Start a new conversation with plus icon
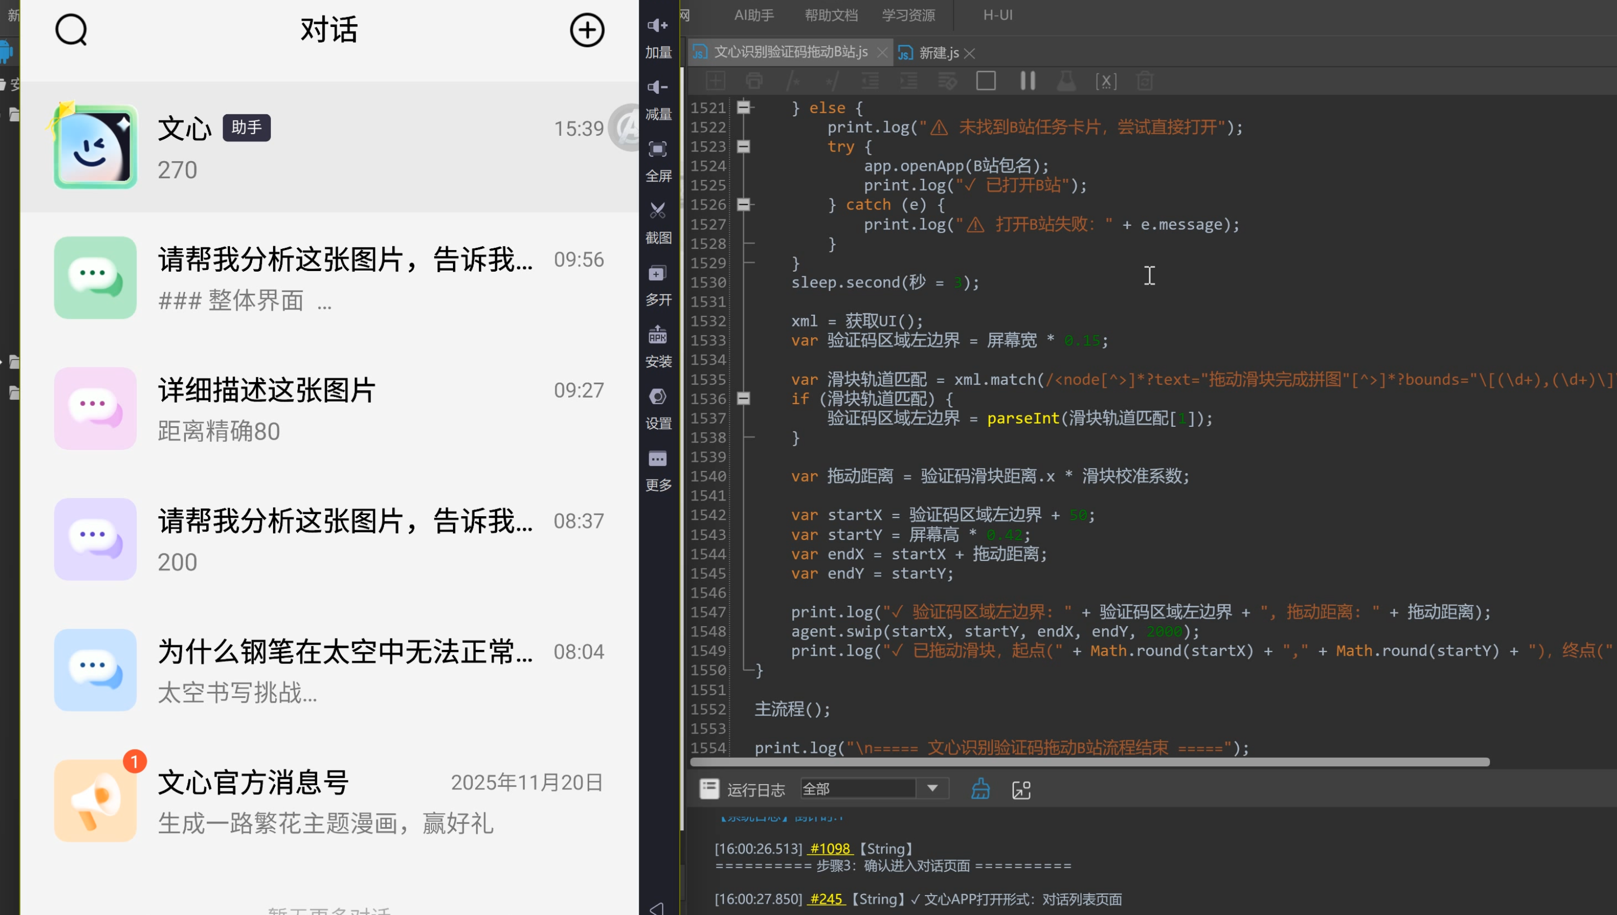Image resolution: width=1617 pixels, height=915 pixels. pos(587,30)
